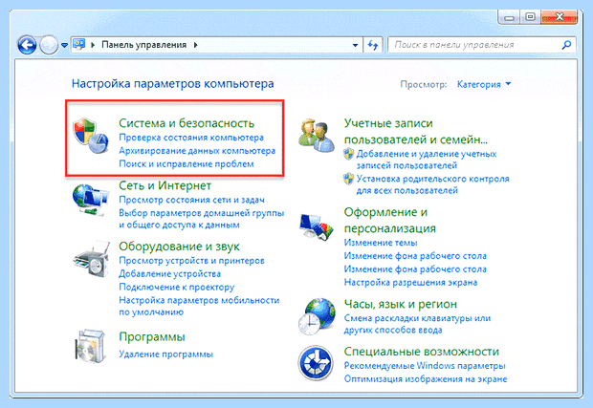This screenshot has width=593, height=408.
Task: Click Подключение к проектору link
Action: click(177, 287)
